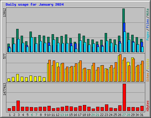This screenshot has width=151, height=118.
Task: Click green weekend day label 21
Action: tap(97, 115)
